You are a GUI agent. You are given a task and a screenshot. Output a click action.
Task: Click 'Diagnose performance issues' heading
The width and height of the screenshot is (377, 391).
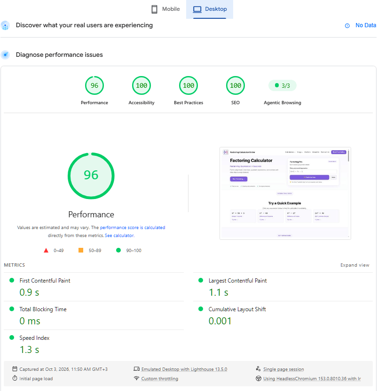(x=59, y=54)
